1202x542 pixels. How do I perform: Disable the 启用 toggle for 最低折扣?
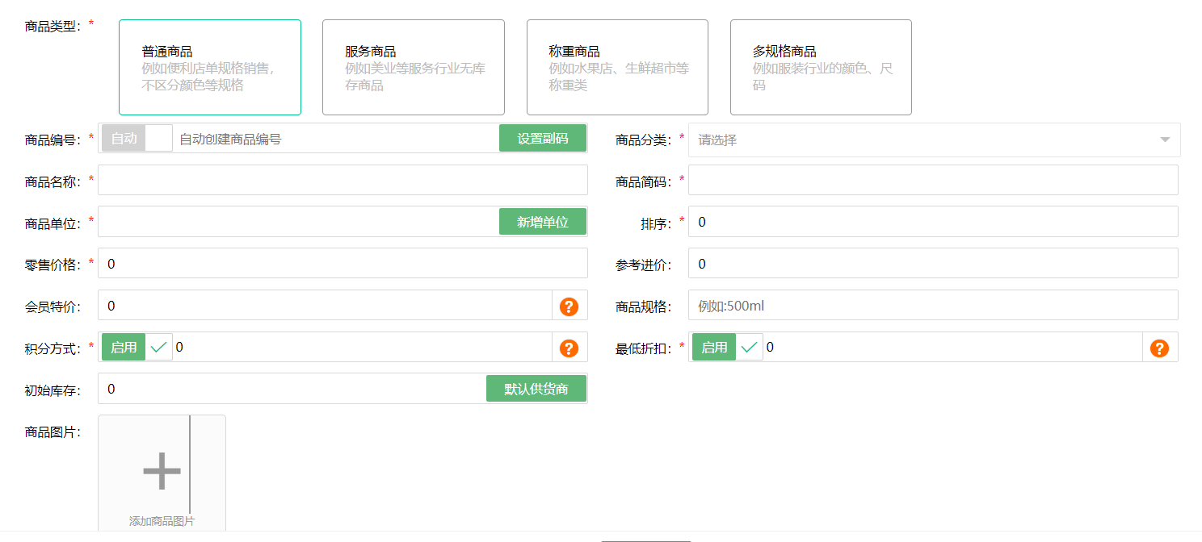coord(713,347)
